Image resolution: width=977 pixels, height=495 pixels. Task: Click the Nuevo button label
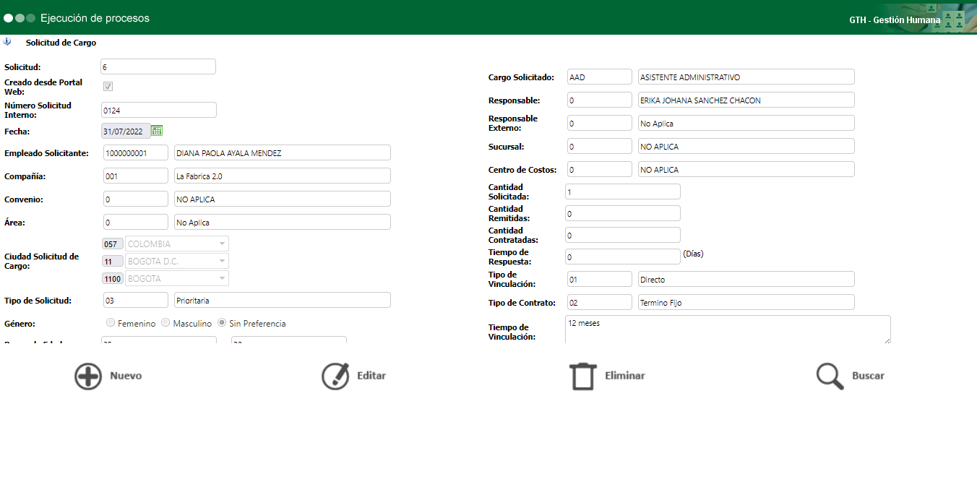click(x=126, y=376)
